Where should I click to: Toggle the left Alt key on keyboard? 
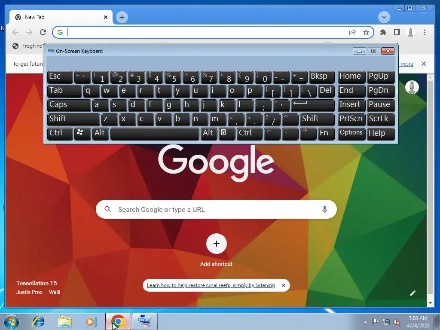pos(101,134)
